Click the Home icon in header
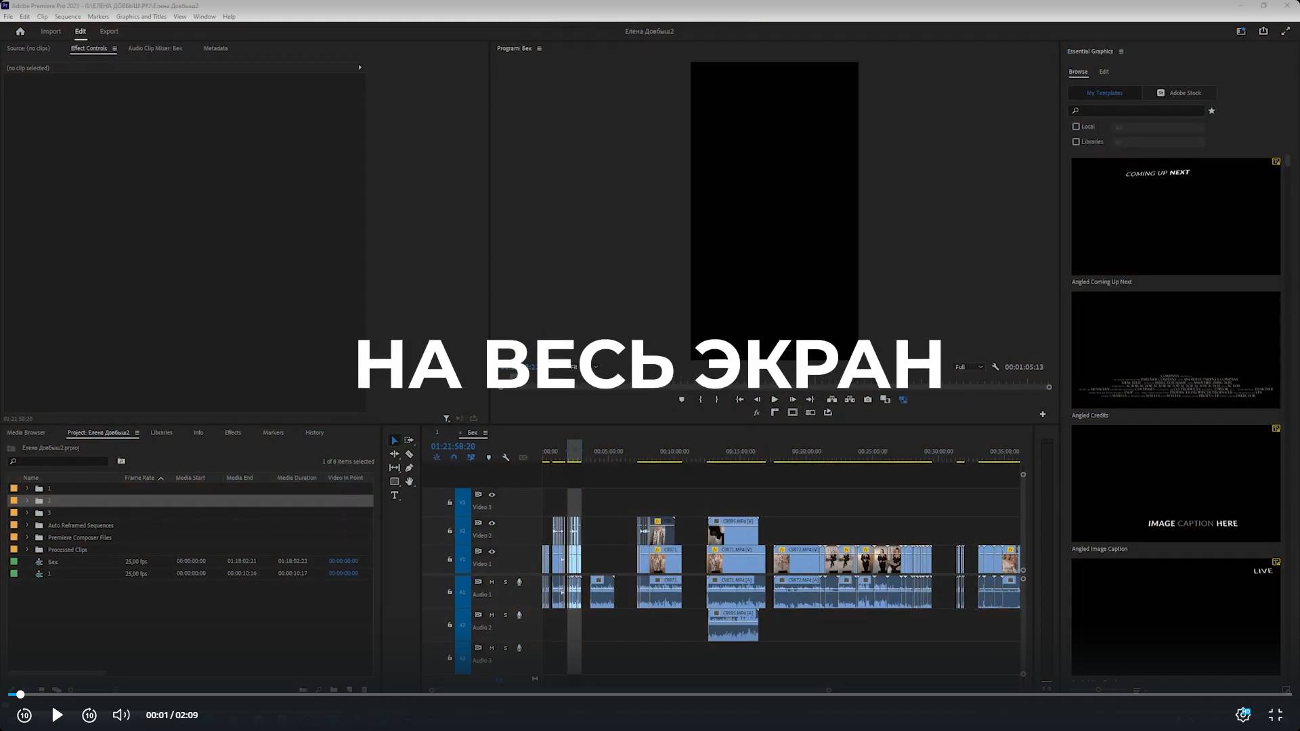1300x731 pixels. [20, 31]
